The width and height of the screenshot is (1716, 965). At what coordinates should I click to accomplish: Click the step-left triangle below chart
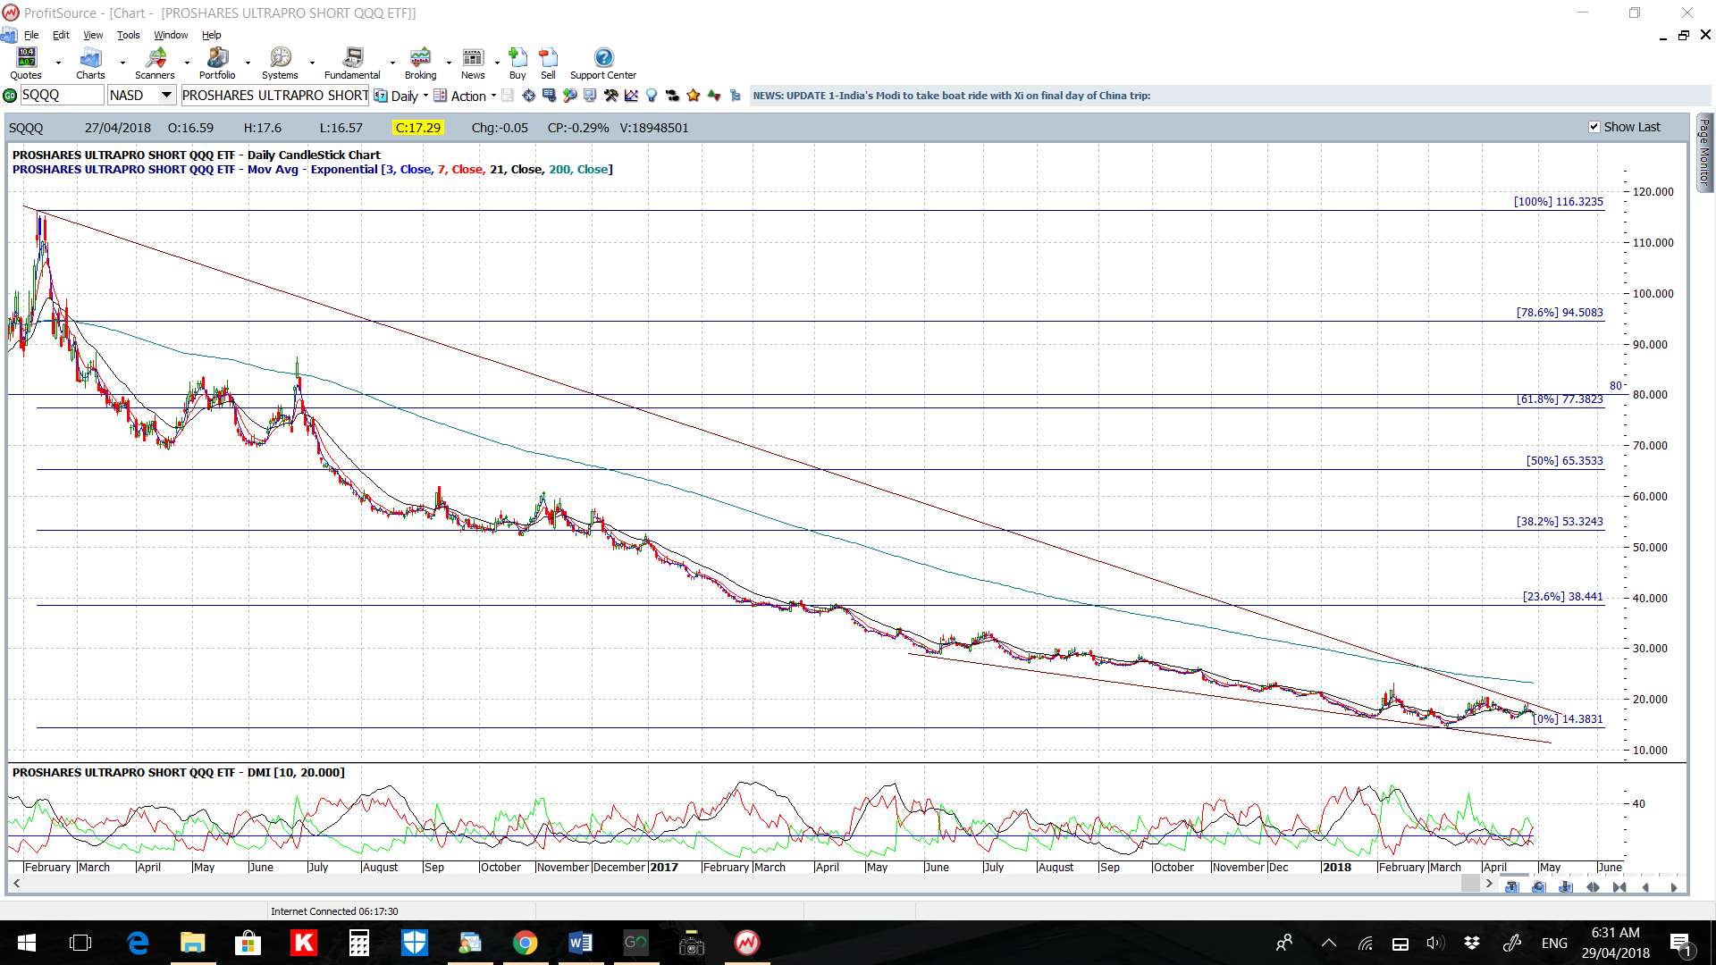(x=1645, y=886)
